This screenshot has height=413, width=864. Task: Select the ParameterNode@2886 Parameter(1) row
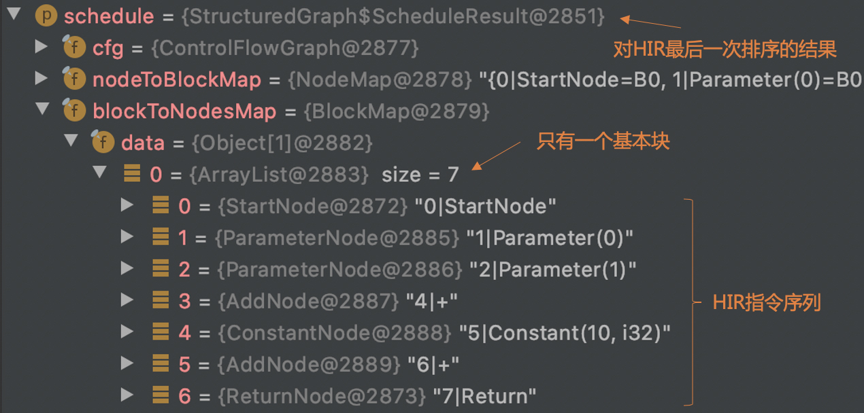point(408,270)
